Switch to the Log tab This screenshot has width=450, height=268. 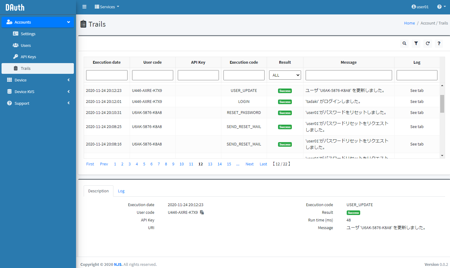pyautogui.click(x=121, y=191)
